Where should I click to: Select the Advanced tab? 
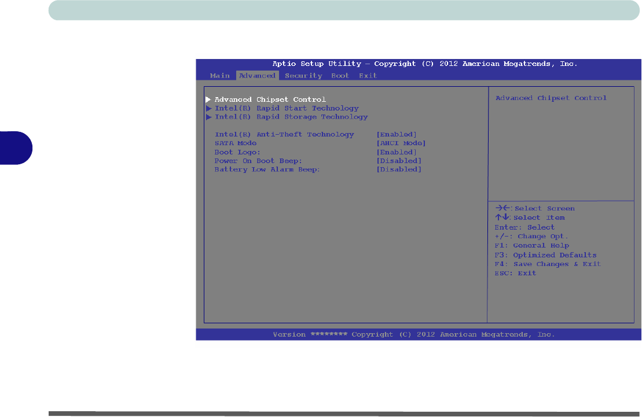click(x=257, y=76)
